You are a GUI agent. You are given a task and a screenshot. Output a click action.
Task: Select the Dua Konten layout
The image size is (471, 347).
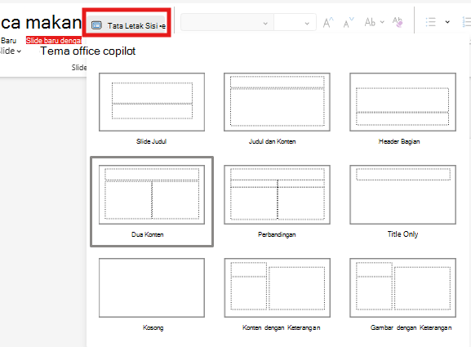[x=152, y=194]
